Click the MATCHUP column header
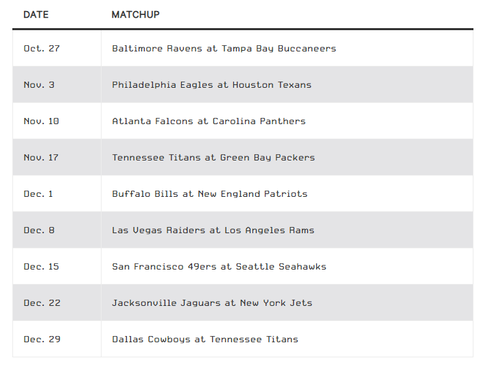The image size is (481, 369). (136, 14)
